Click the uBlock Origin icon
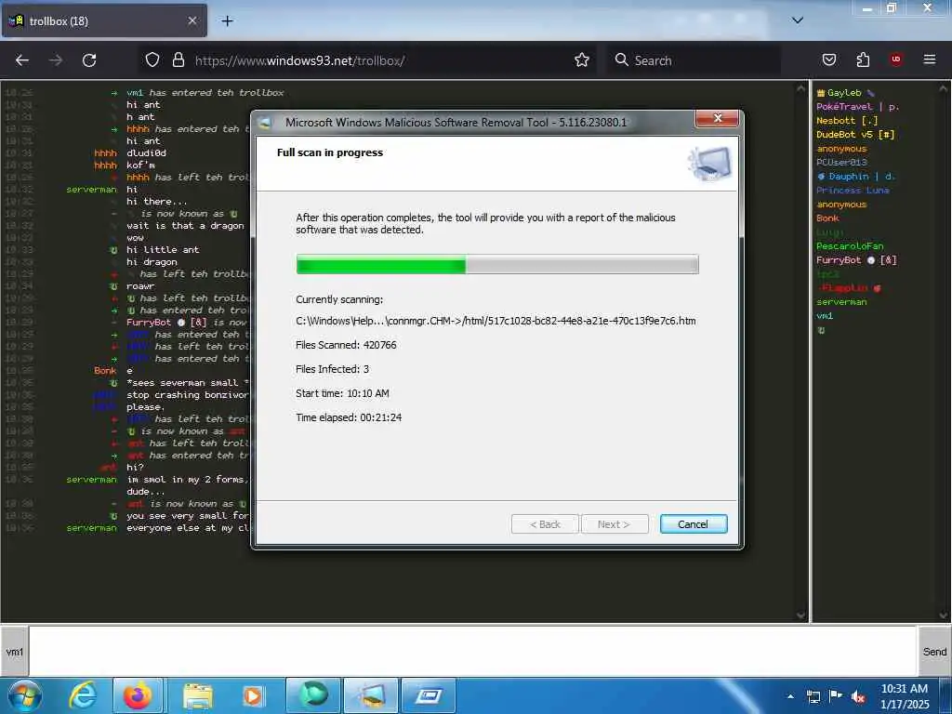Image resolution: width=952 pixels, height=714 pixels. (x=896, y=59)
